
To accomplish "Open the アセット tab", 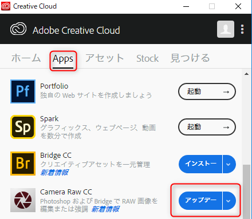I will click(104, 58).
